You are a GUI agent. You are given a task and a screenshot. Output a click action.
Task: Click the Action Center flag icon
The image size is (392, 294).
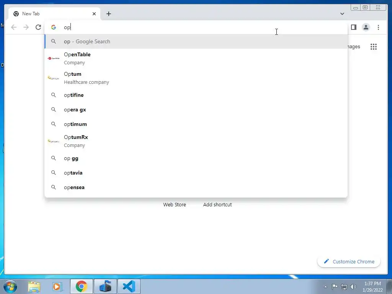335,287
